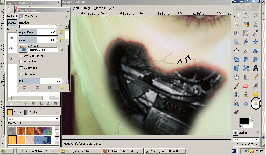This screenshot has height=155, width=266.
Task: Enable the Apply Jitter checkbox
Action: click(21, 61)
